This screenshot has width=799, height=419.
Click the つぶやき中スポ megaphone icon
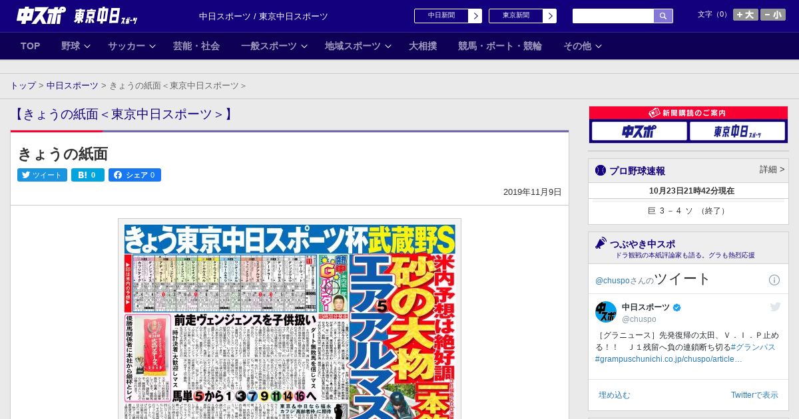click(x=601, y=243)
